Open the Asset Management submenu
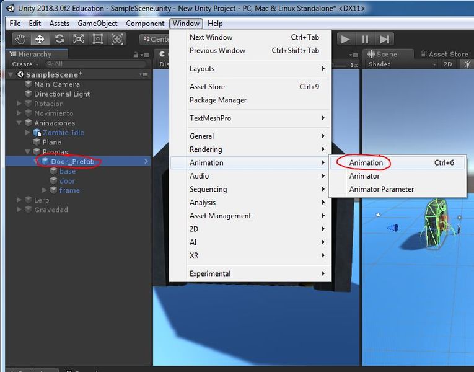This screenshot has width=474, height=372. pos(250,216)
